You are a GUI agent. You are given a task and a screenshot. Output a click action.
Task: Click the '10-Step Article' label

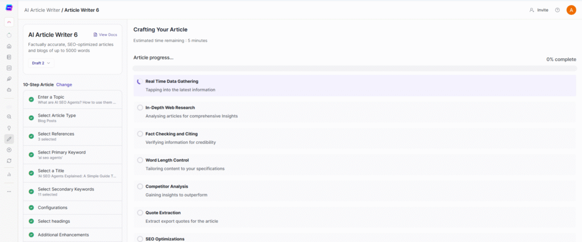(x=38, y=85)
